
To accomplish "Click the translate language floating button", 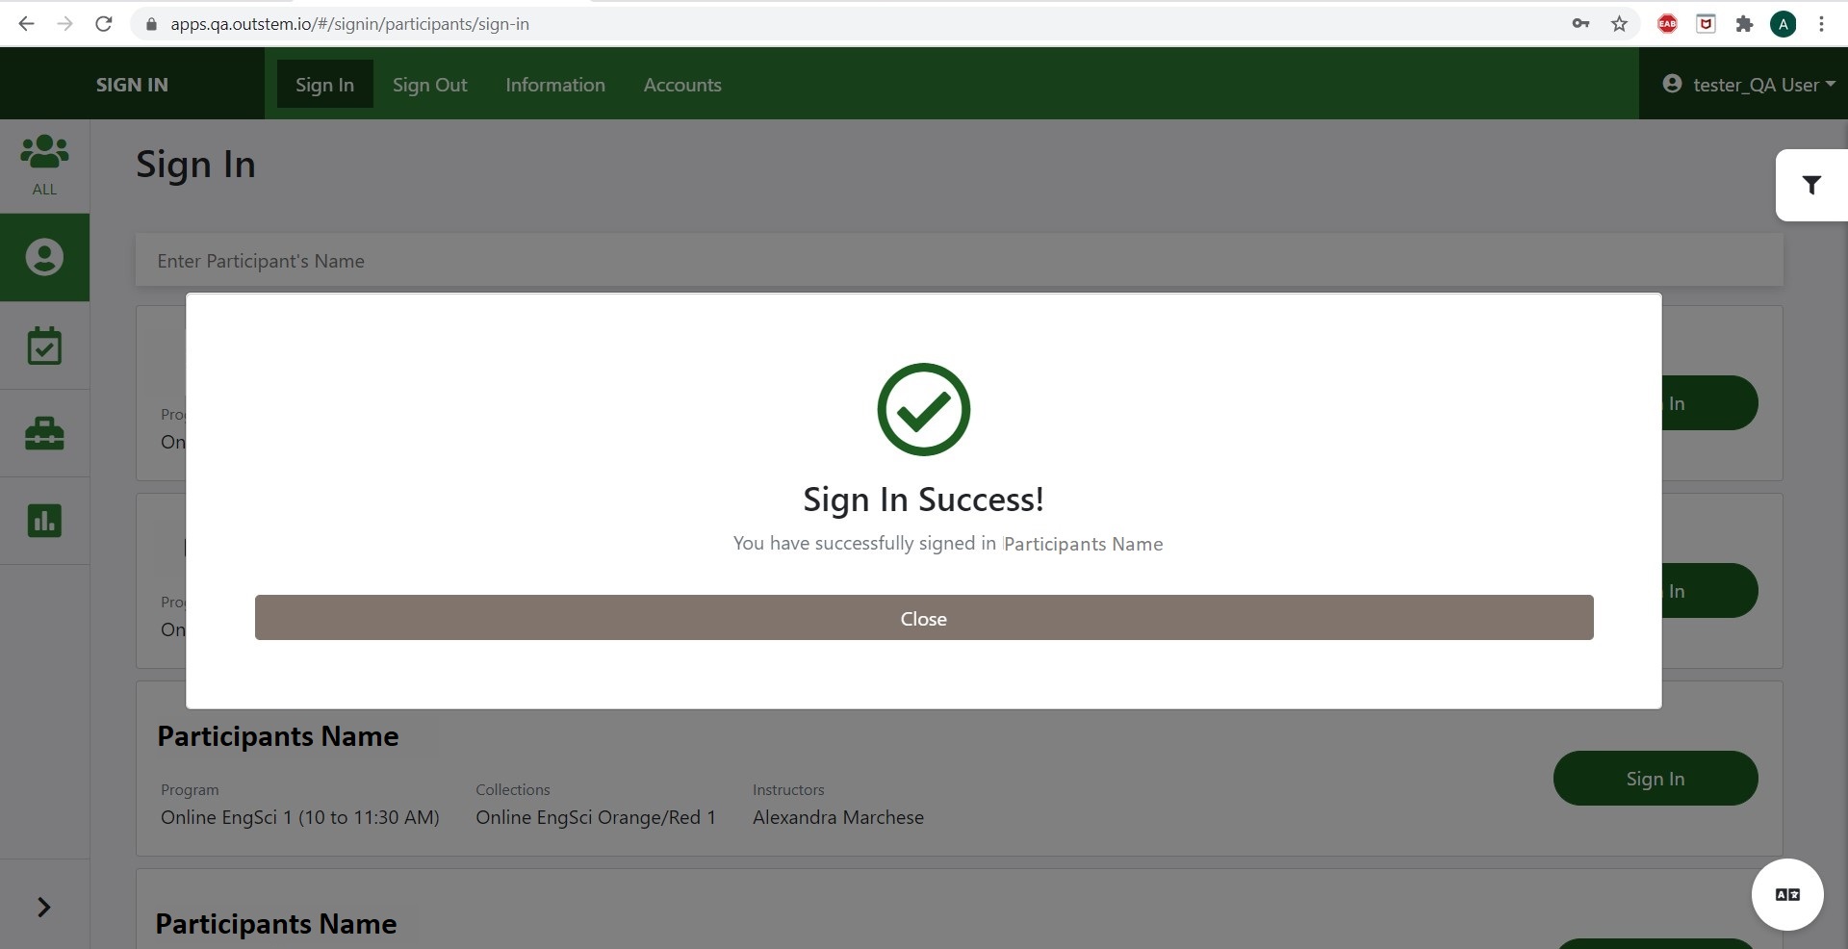I will point(1787,894).
